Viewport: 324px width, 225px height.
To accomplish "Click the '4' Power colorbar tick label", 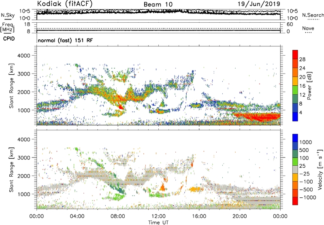I will pos(301,112).
